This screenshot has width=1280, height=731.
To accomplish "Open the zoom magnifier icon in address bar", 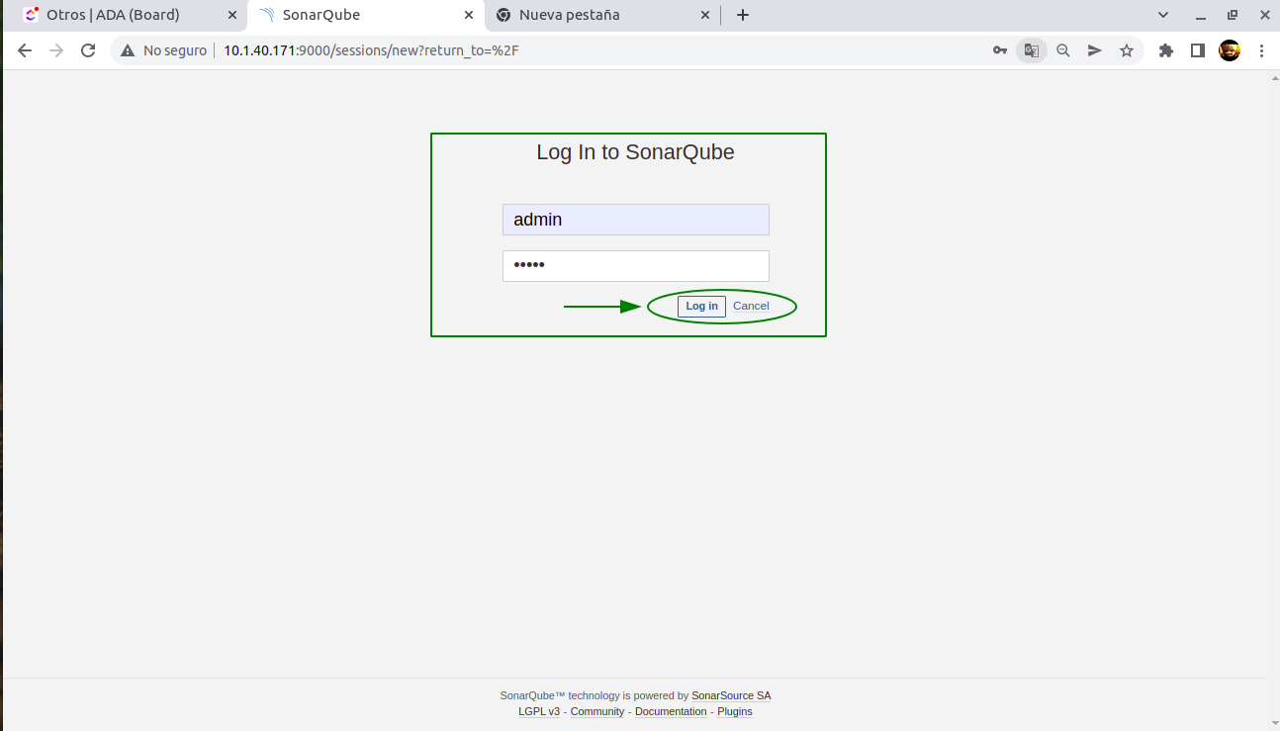I will [x=1063, y=50].
